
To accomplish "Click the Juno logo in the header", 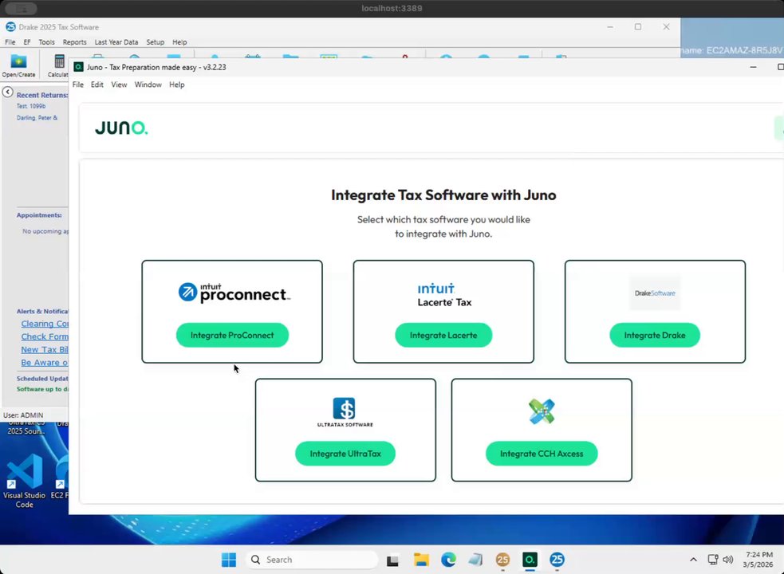I will click(x=121, y=128).
